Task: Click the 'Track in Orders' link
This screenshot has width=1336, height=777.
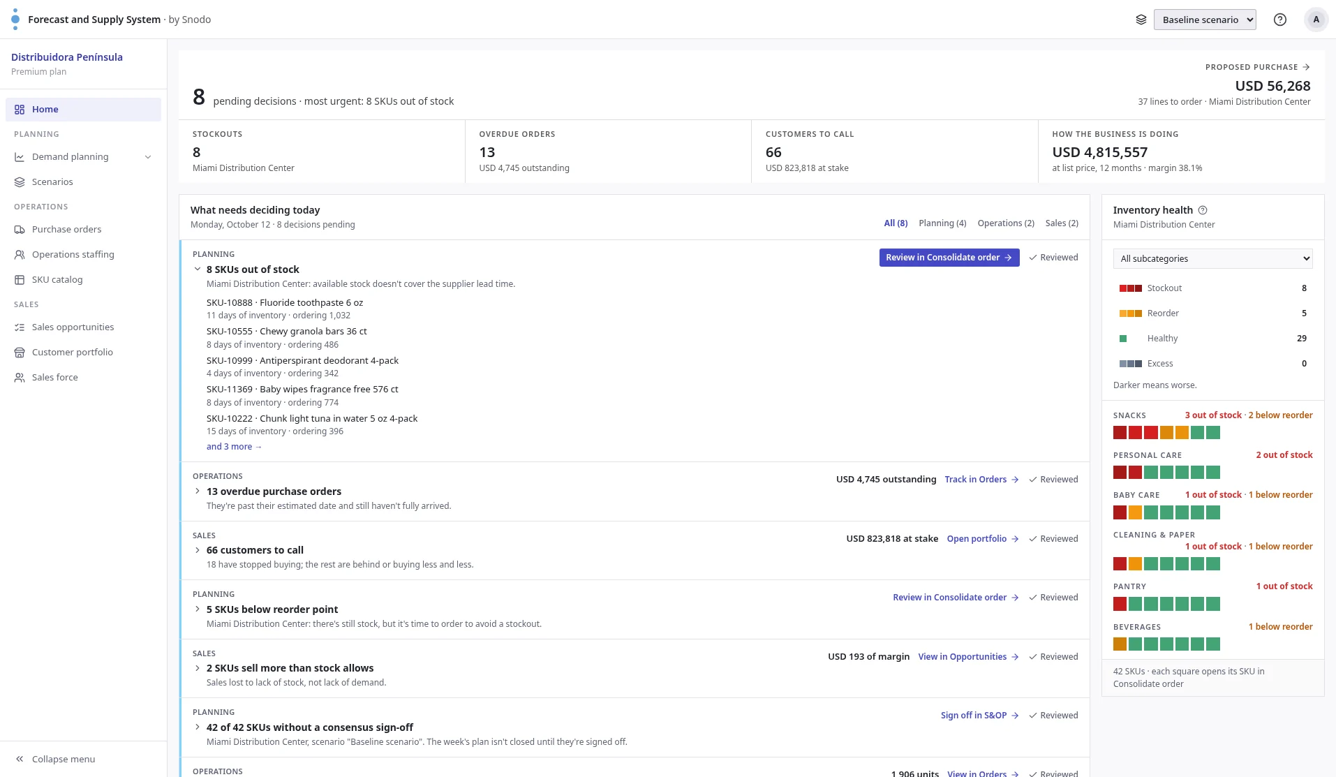Action: 981,480
